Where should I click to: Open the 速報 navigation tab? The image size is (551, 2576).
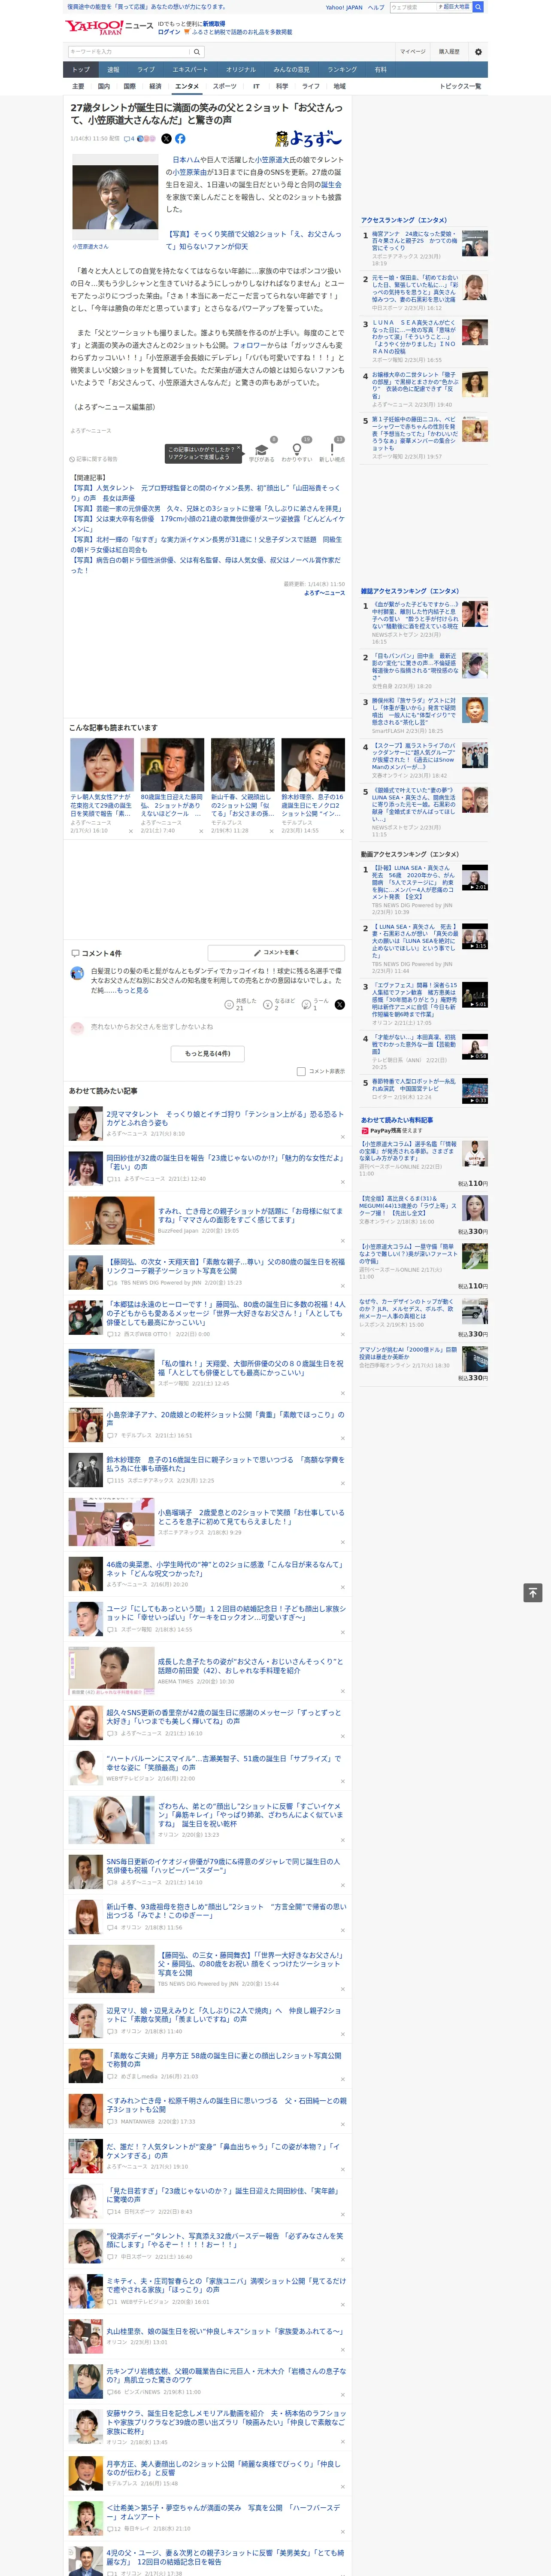click(x=113, y=69)
